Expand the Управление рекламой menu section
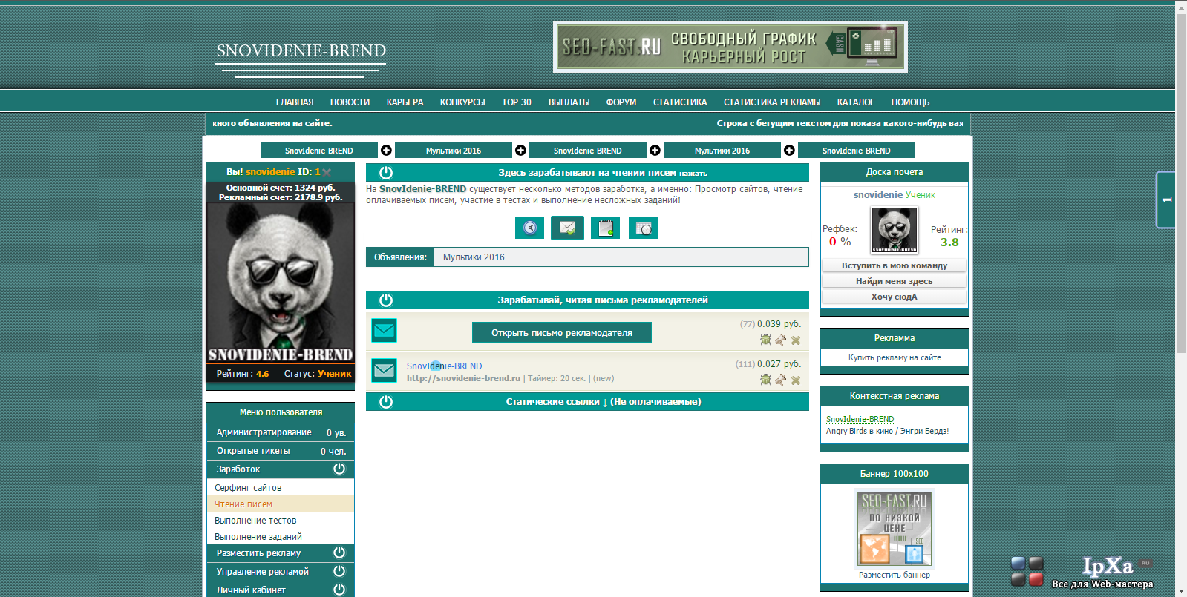 pos(339,571)
